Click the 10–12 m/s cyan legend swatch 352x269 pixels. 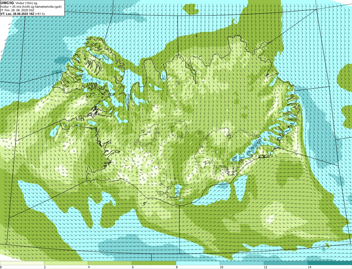[242, 263]
